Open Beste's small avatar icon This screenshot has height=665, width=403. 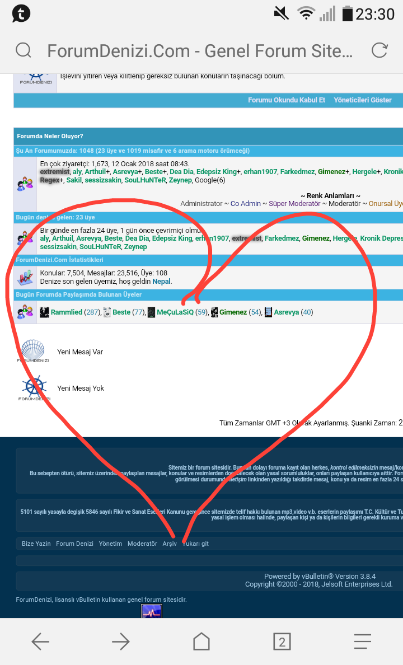click(x=107, y=312)
